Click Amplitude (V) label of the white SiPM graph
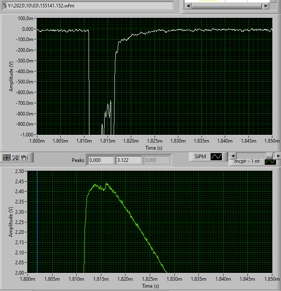 tap(11, 76)
